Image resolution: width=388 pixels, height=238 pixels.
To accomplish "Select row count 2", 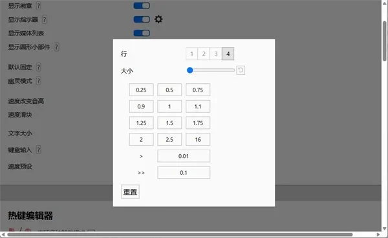I will (x=204, y=54).
